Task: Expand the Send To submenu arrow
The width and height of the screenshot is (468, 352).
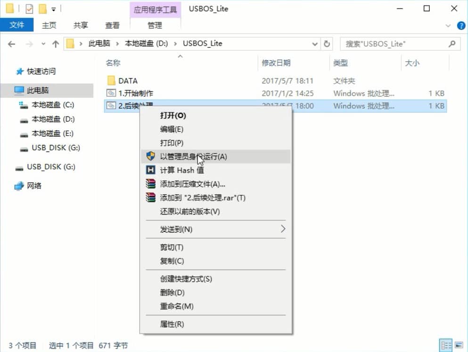Action: (283, 229)
